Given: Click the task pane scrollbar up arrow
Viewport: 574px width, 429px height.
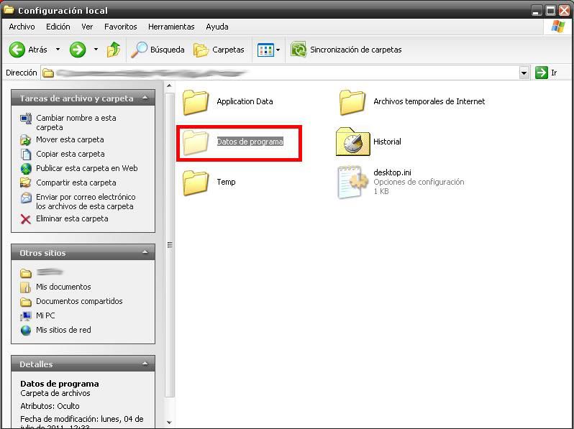Looking at the screenshot, I should (x=169, y=86).
